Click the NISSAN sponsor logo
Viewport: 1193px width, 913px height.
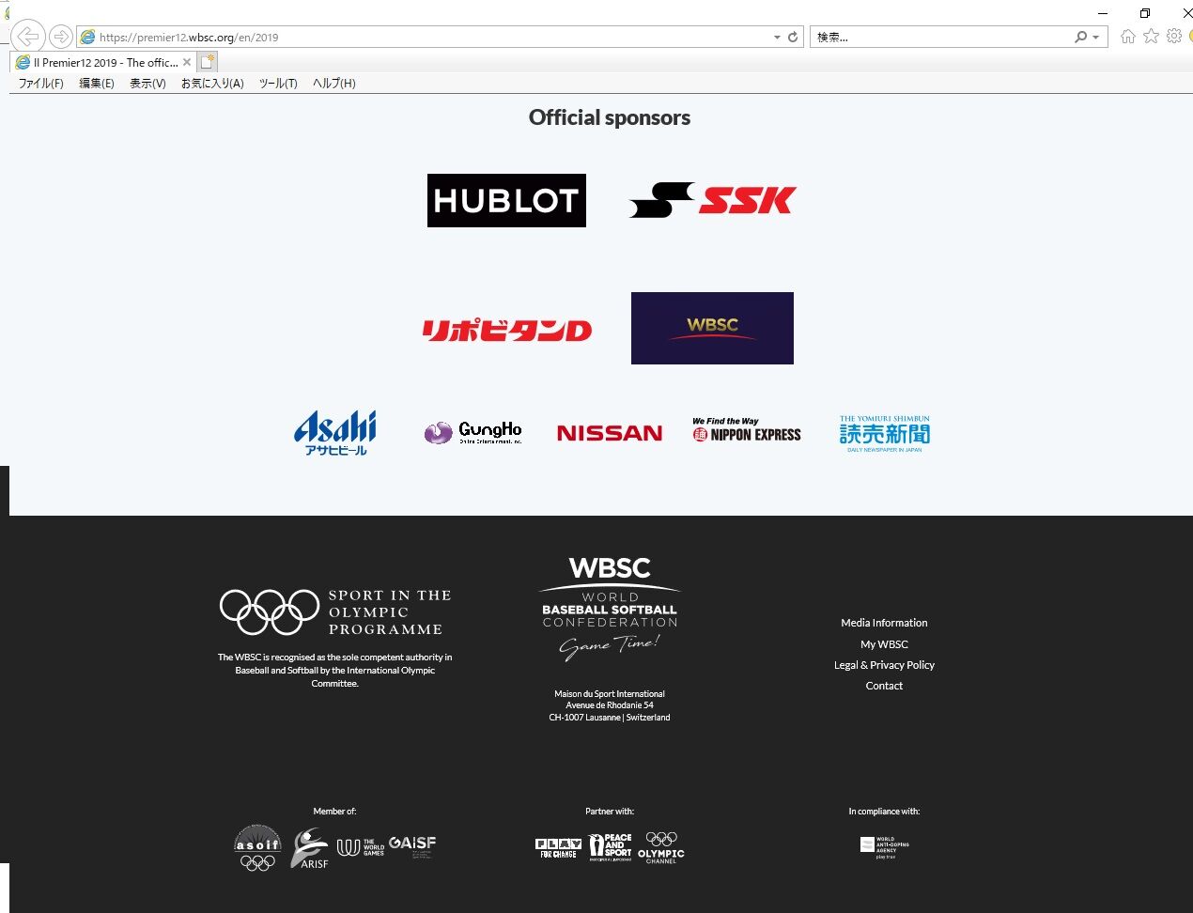[x=610, y=433]
